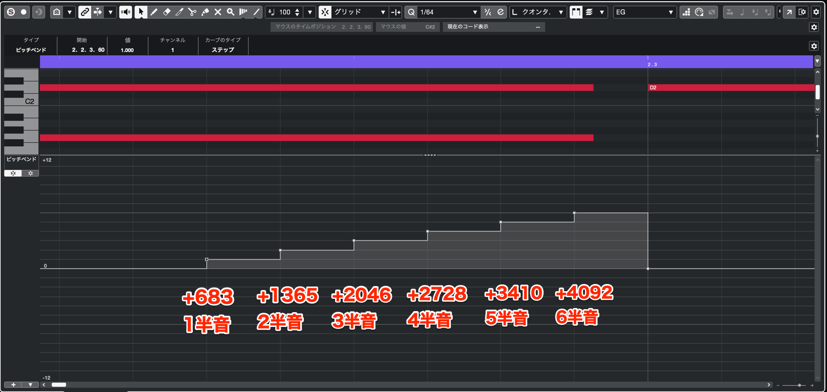Viewport: 827px width, 392px height.
Task: Open the dropdown beside the layers icon
Action: click(x=602, y=12)
